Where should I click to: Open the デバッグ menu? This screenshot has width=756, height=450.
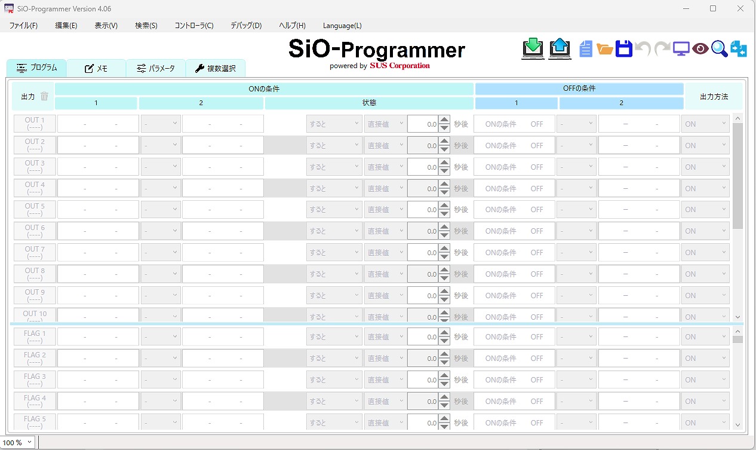point(245,26)
